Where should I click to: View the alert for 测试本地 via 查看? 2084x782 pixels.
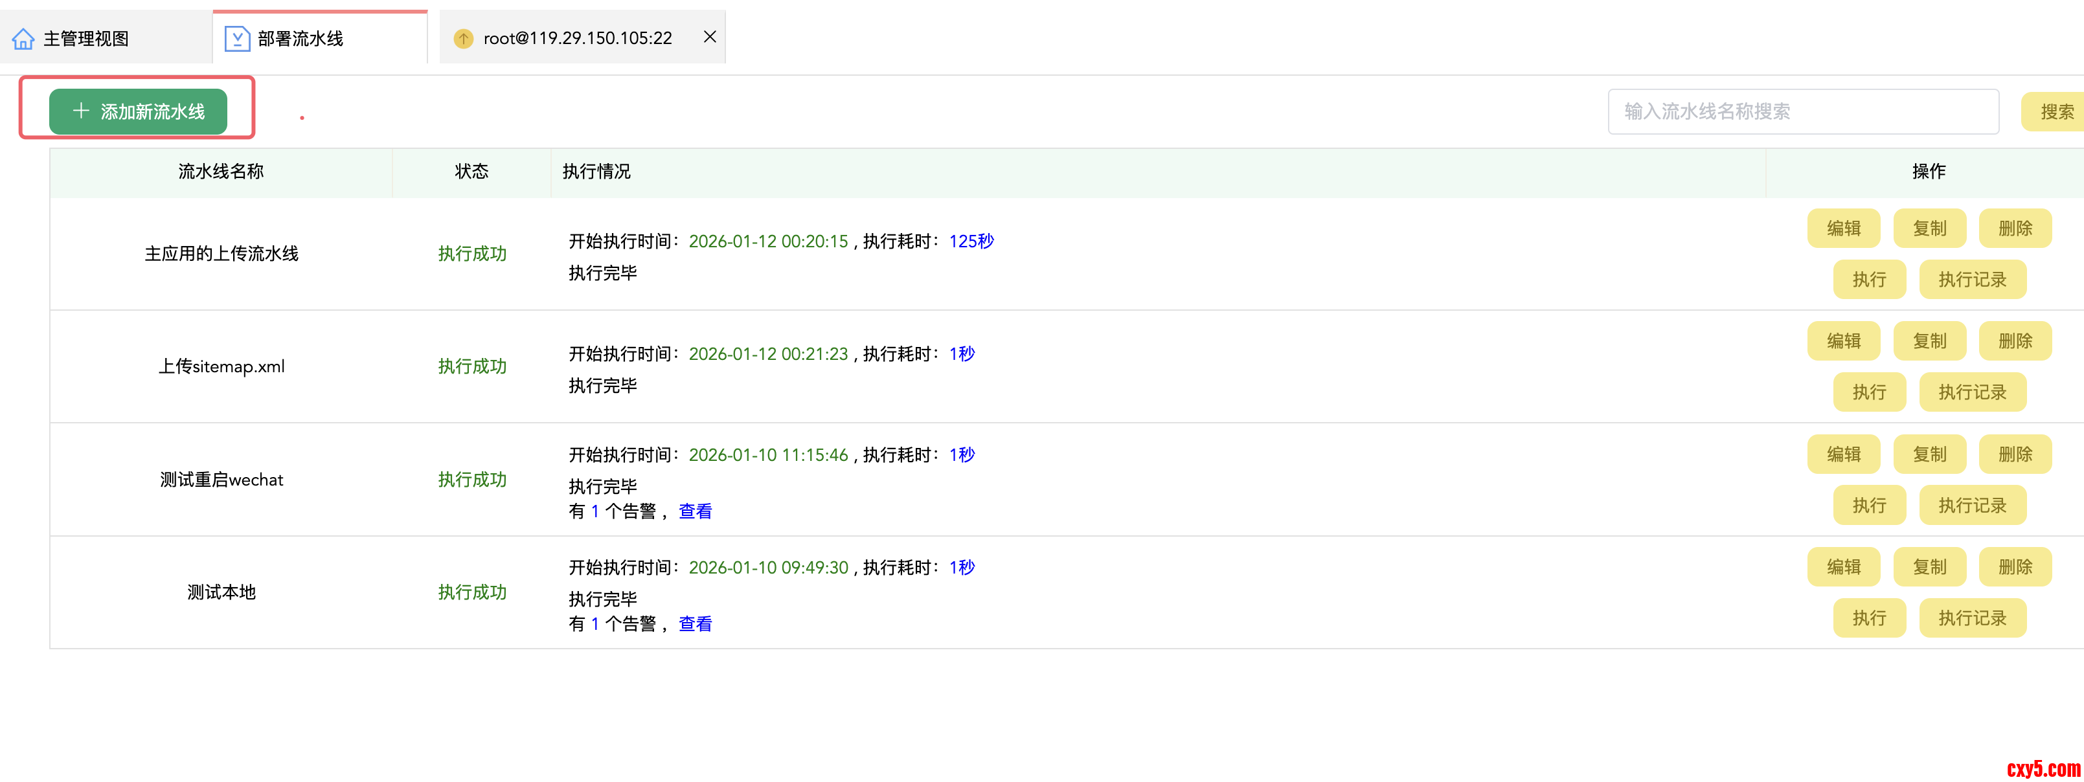694,623
